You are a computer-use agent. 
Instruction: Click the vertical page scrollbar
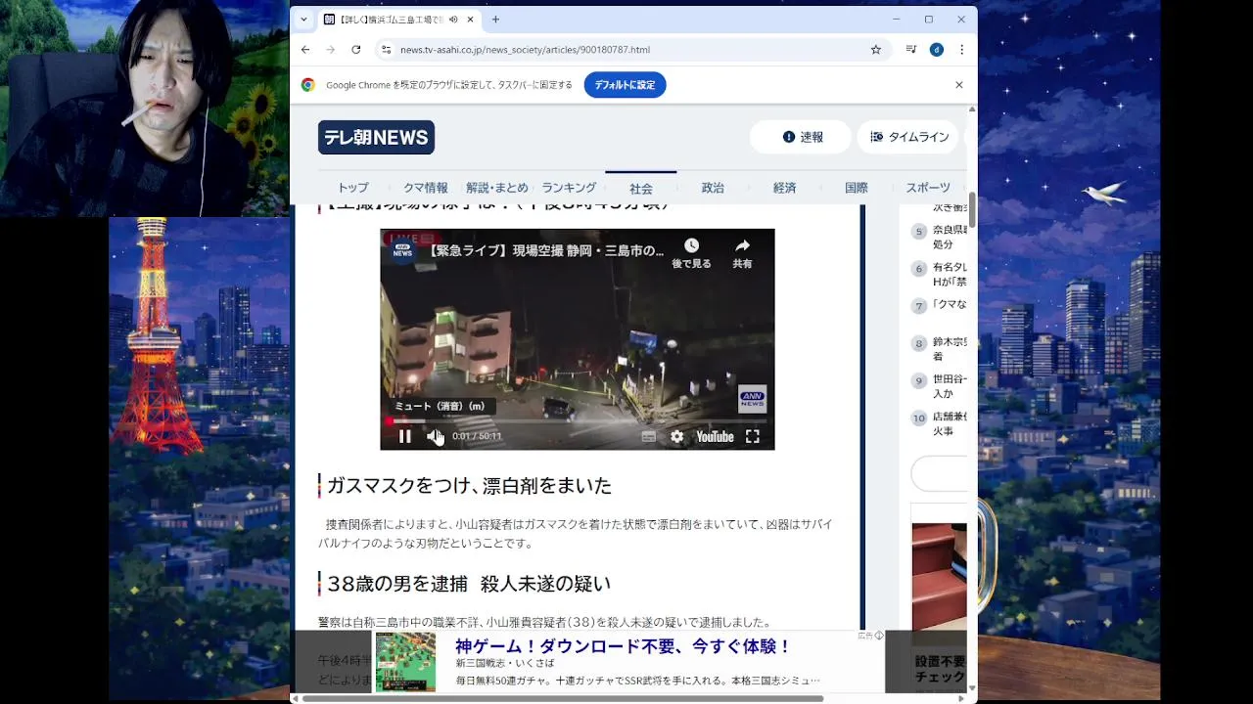tap(972, 209)
